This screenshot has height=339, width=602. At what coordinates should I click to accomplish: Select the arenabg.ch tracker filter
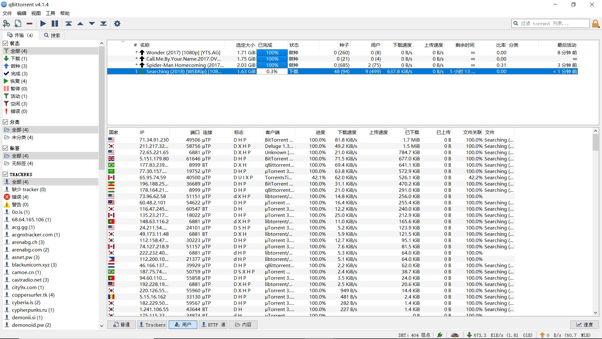[x=28, y=242]
